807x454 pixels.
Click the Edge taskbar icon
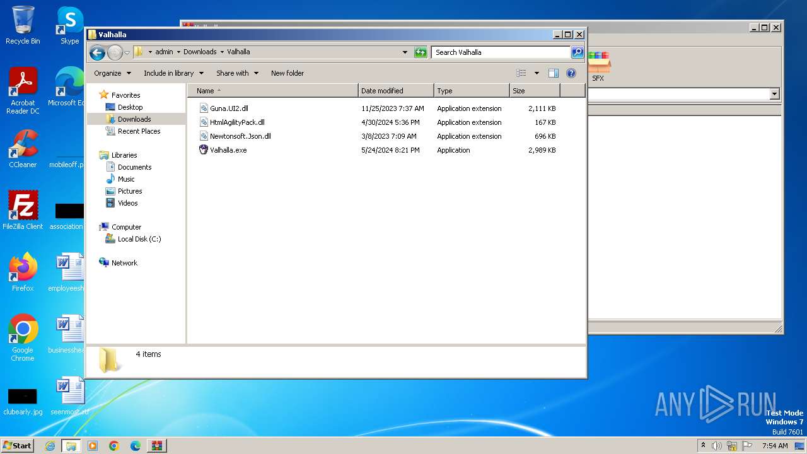pos(136,446)
